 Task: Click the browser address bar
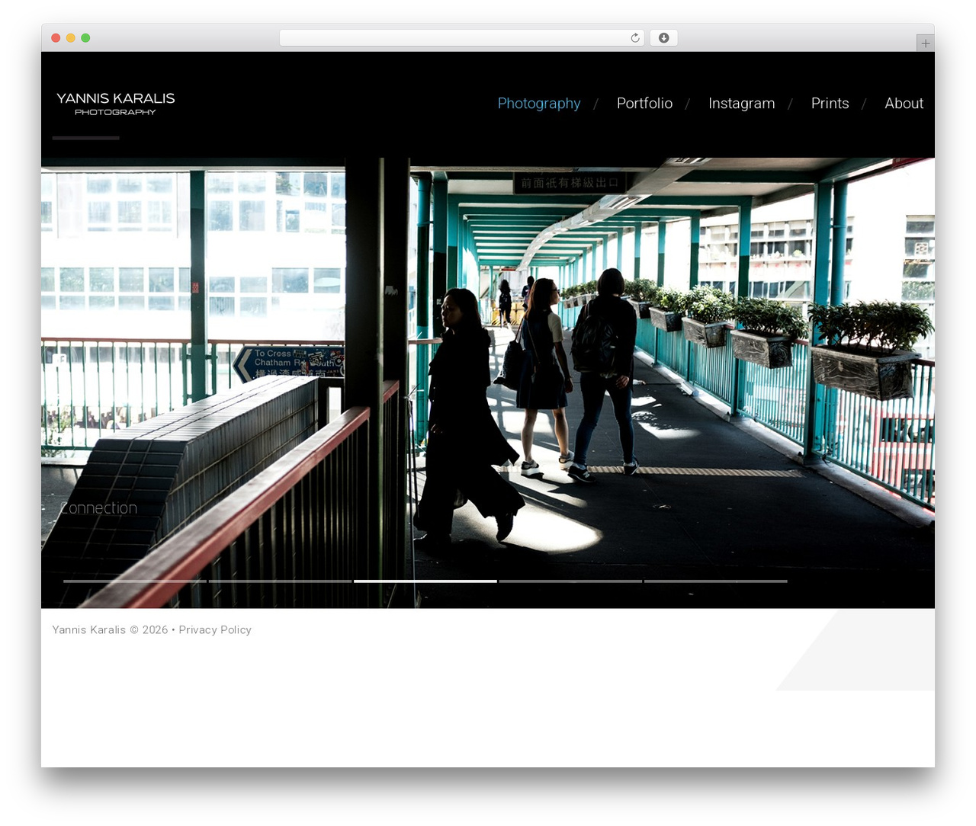pos(461,38)
